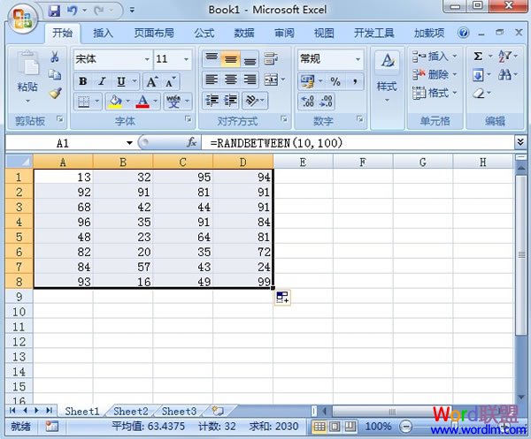Screen dimensions: 531x439
Task: Click the Select All corner button
Action: pyautogui.click(x=19, y=162)
